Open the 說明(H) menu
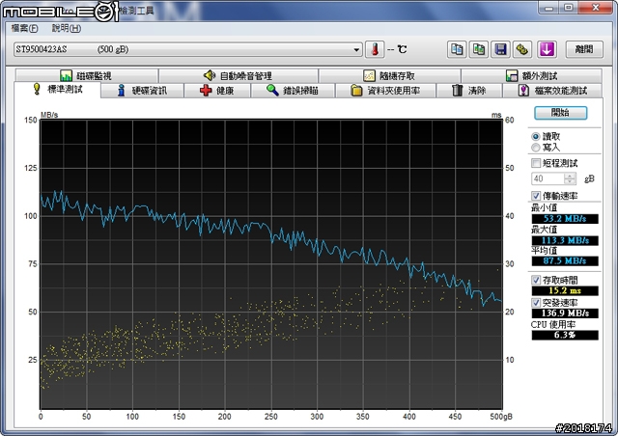Image resolution: width=618 pixels, height=436 pixels. point(67,28)
